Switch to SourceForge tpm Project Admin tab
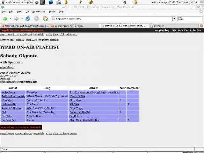Screen dimensions: 204x153 (x=25, y=26)
